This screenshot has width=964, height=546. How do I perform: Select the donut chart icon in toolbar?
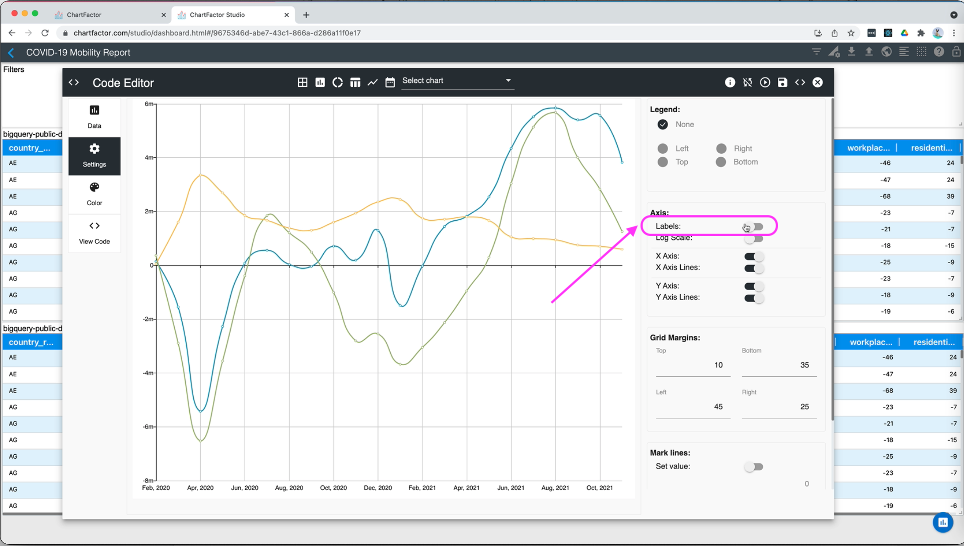pyautogui.click(x=337, y=82)
